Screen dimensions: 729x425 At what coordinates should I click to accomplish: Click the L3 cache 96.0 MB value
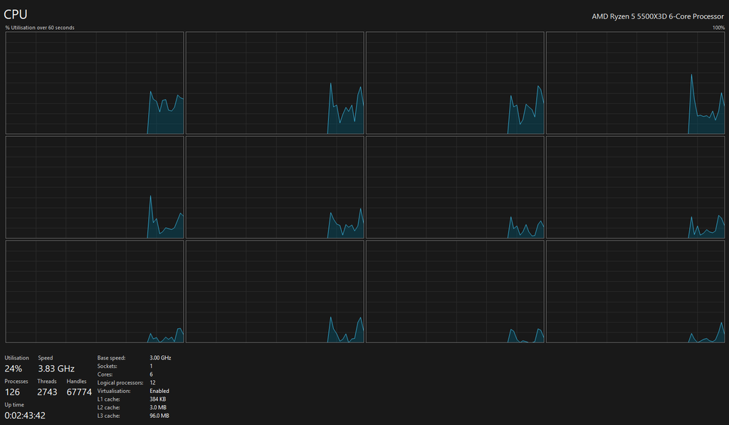[x=159, y=416]
